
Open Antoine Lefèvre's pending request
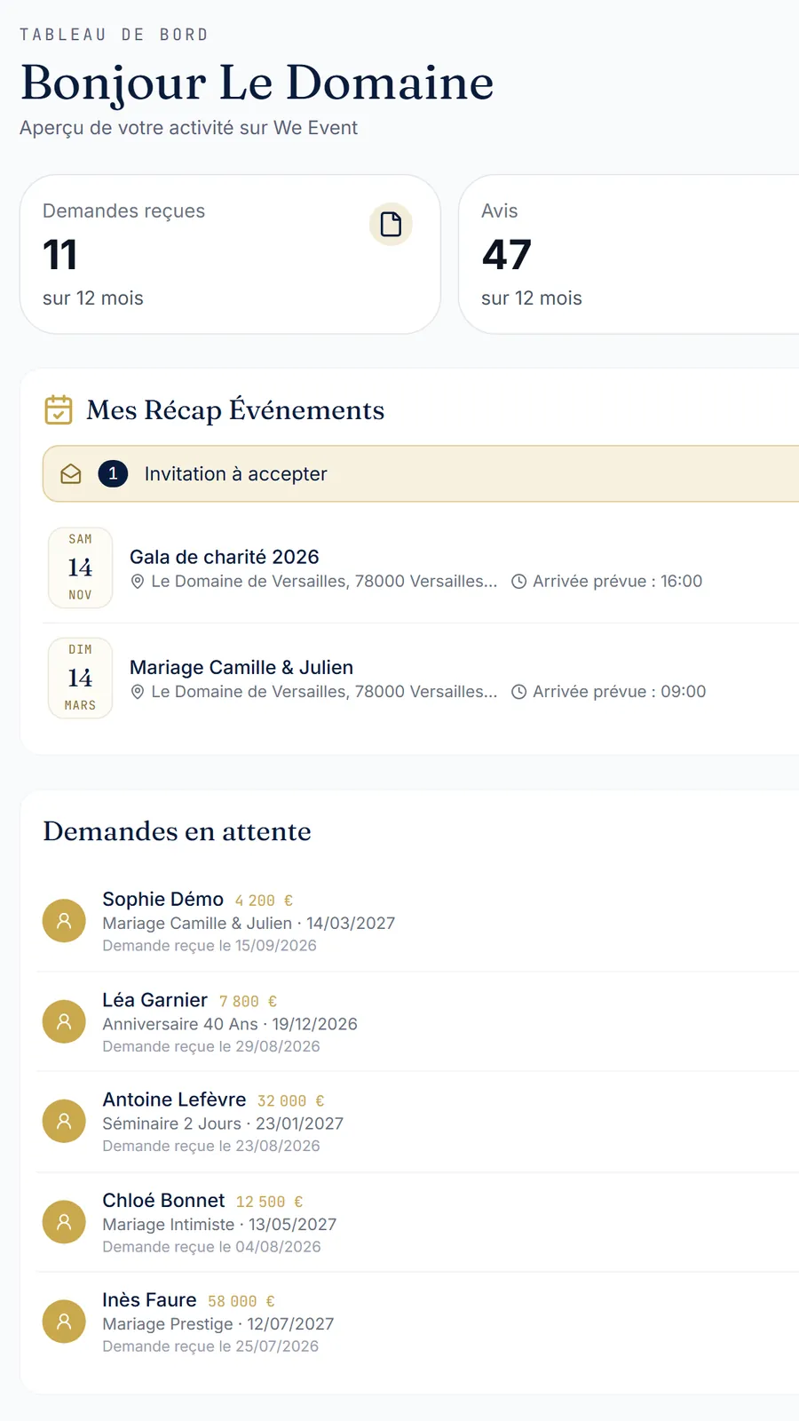(417, 1122)
